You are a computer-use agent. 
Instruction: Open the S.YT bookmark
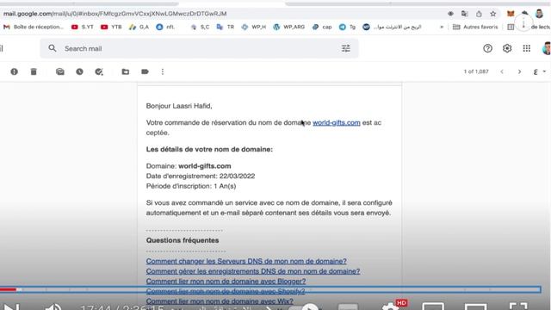83,27
